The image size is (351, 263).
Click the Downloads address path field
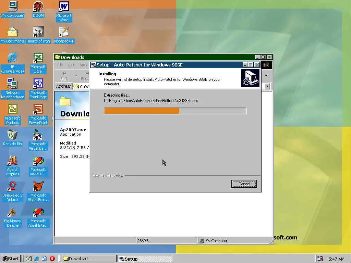(81, 86)
